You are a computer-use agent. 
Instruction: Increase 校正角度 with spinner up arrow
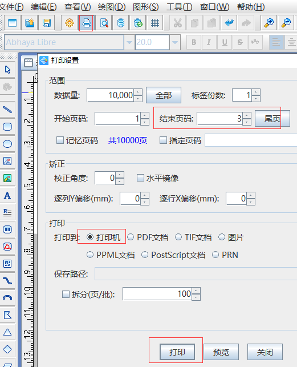click(120, 175)
